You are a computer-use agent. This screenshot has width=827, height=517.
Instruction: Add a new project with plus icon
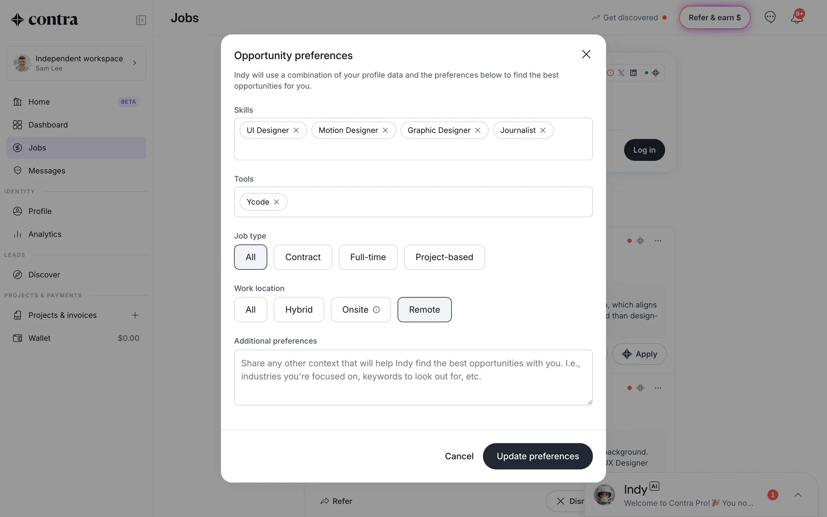(135, 315)
